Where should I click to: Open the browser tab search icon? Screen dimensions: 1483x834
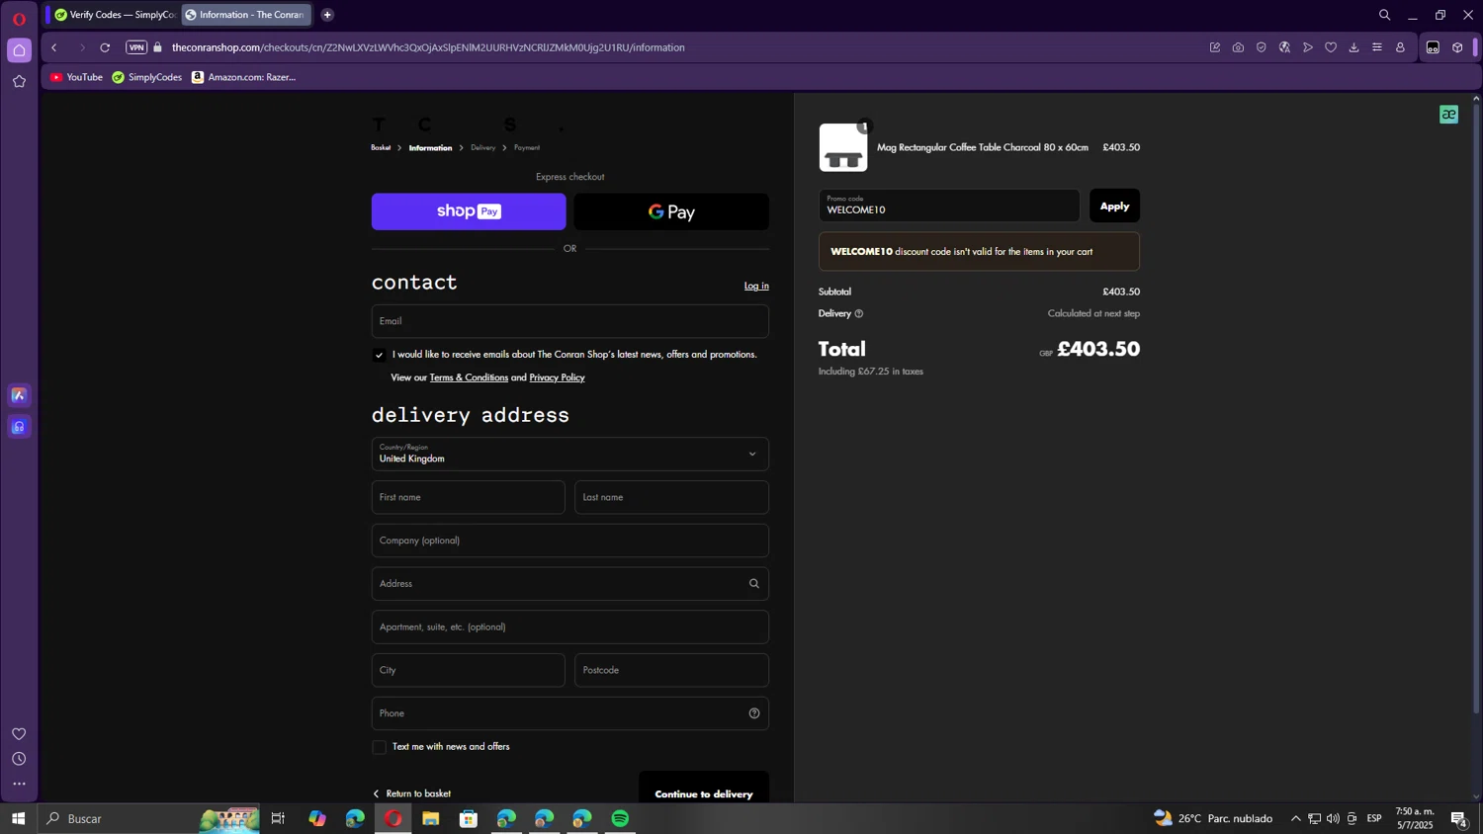coord(1384,15)
